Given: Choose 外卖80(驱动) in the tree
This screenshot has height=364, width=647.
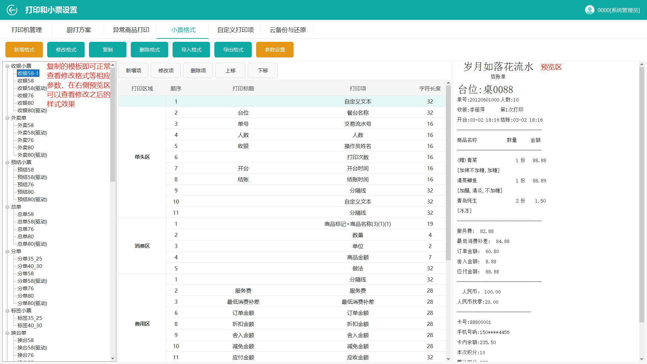Looking at the screenshot, I should [32, 155].
